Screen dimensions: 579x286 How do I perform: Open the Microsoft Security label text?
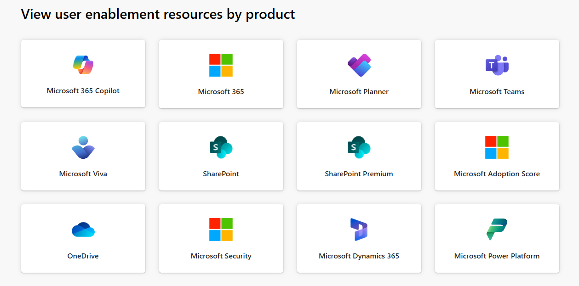[221, 256]
